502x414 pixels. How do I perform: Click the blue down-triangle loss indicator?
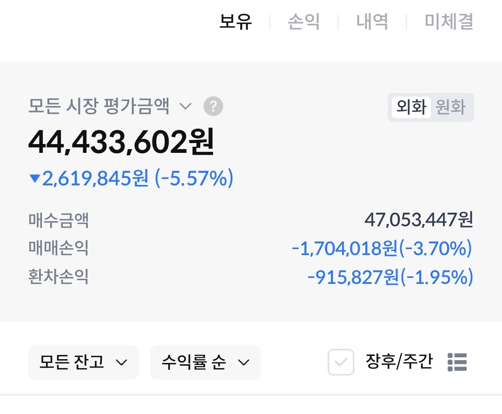click(x=34, y=179)
